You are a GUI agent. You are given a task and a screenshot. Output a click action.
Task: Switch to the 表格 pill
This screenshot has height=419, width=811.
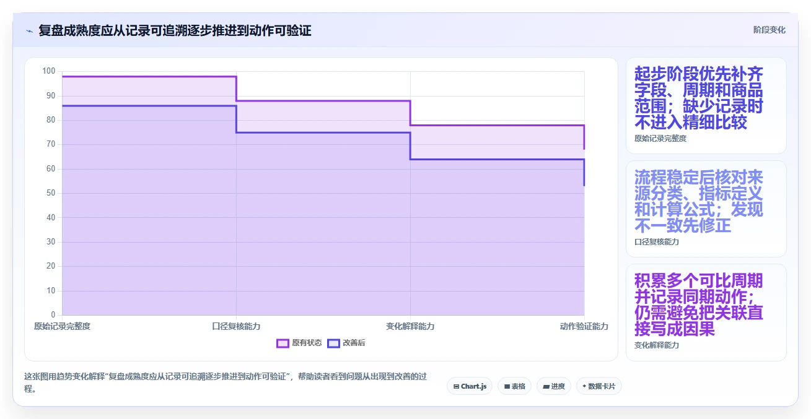[x=514, y=386]
